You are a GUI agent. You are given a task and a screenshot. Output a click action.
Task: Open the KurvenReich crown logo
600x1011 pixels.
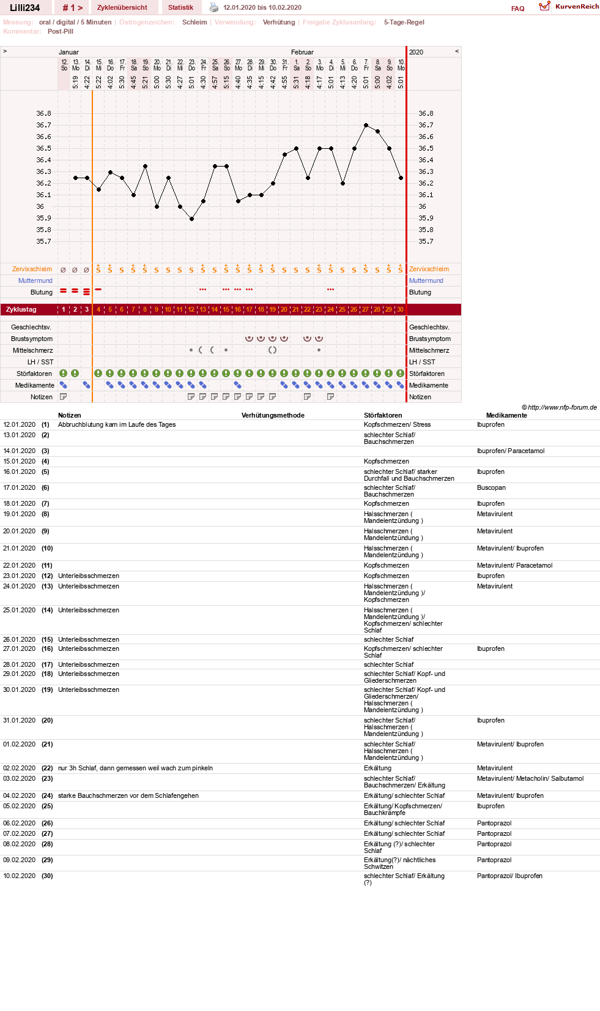(544, 6)
